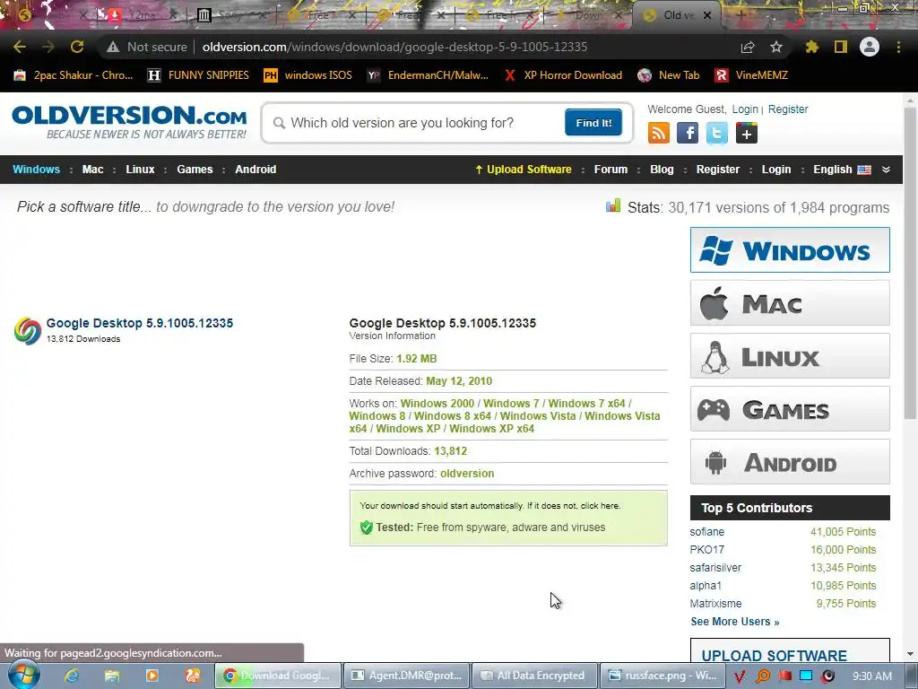This screenshot has width=918, height=689.
Task: Open the Facebook icon link
Action: (x=688, y=133)
